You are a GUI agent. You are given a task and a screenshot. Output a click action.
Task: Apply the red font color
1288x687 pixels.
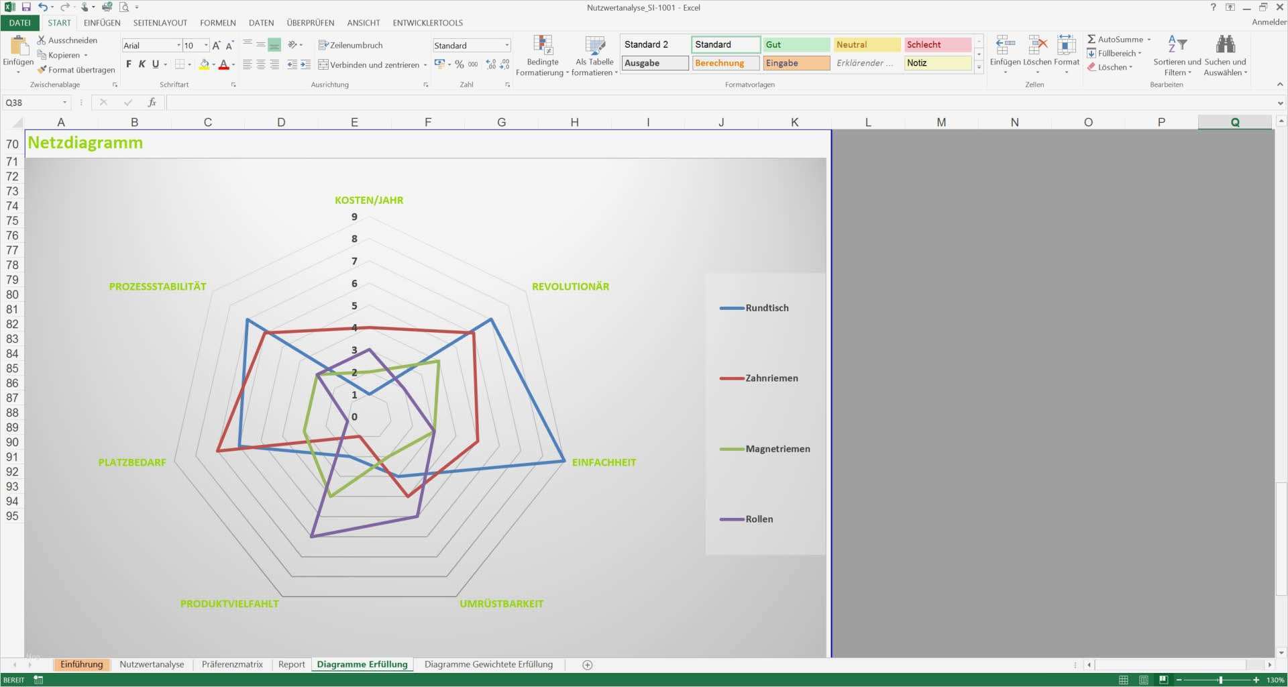tap(224, 65)
